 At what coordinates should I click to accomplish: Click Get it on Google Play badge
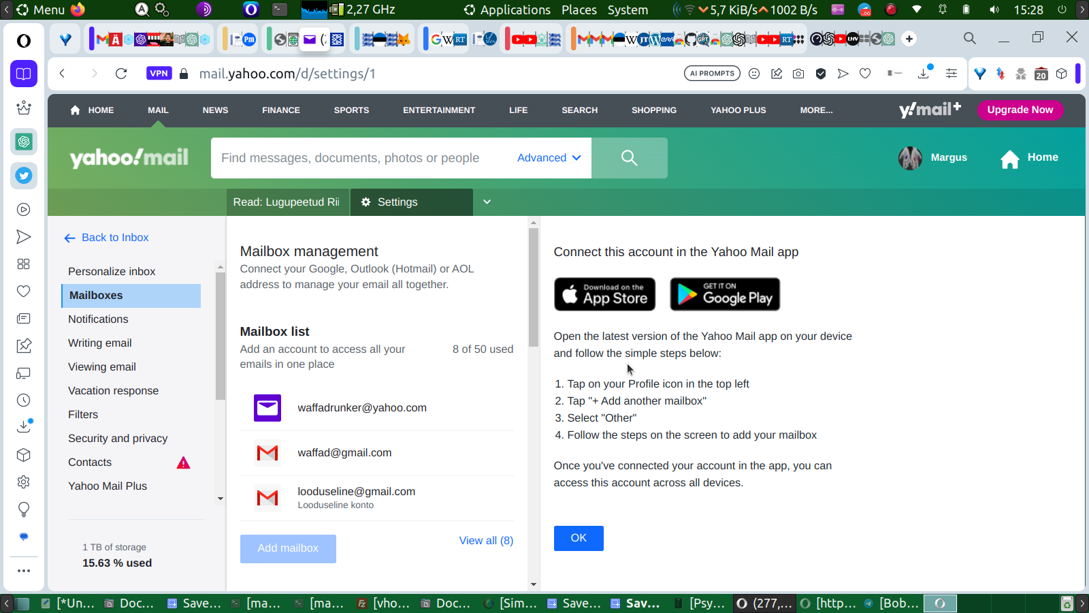(x=725, y=294)
